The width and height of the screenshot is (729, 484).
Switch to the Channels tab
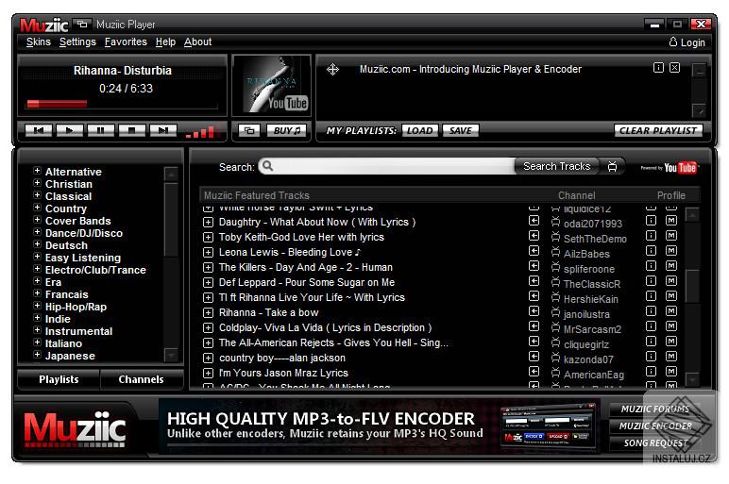point(141,379)
